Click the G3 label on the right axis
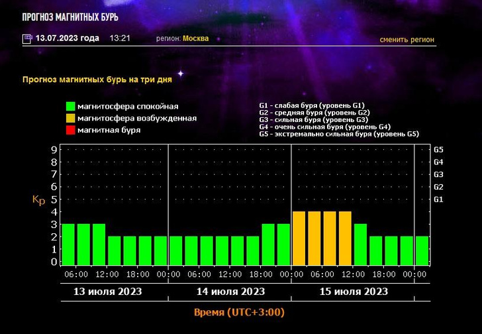Viewport: 482px width, 334px height. pyautogui.click(x=439, y=175)
